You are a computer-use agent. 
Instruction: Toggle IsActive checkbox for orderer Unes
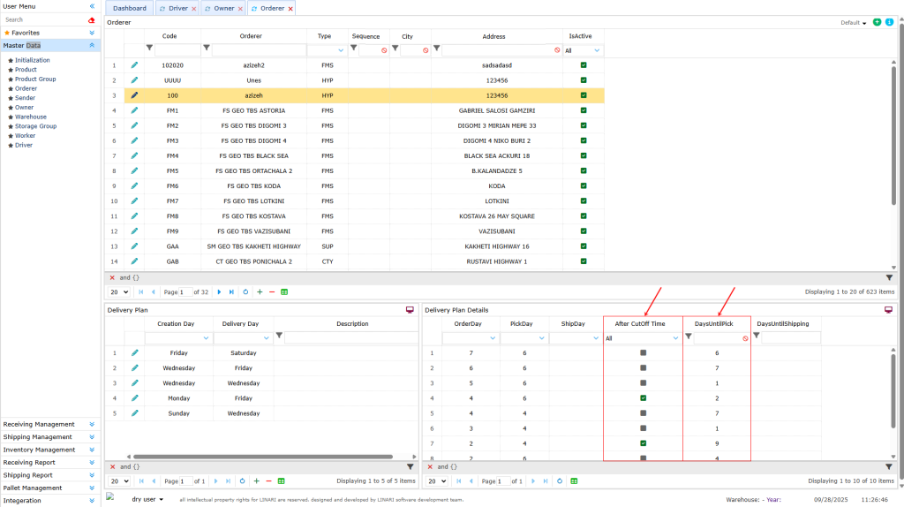coord(583,80)
